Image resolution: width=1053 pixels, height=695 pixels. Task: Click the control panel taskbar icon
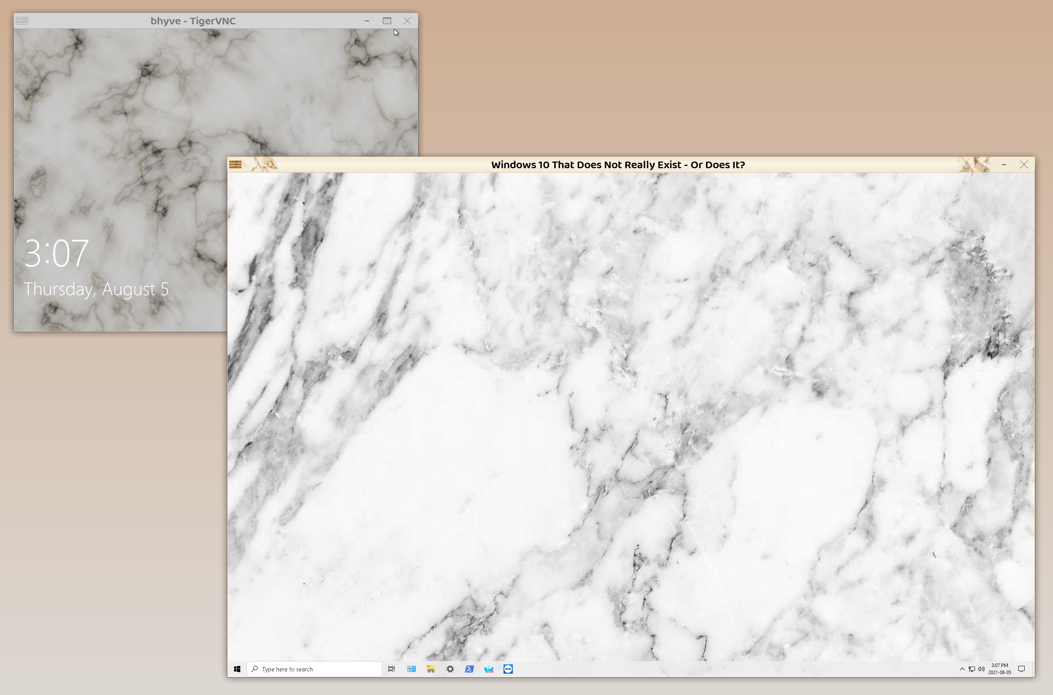[x=411, y=669]
